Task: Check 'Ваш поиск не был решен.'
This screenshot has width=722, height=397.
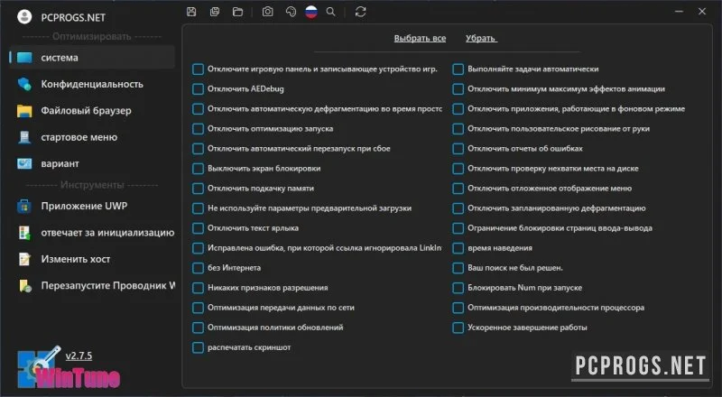Action: tap(458, 268)
